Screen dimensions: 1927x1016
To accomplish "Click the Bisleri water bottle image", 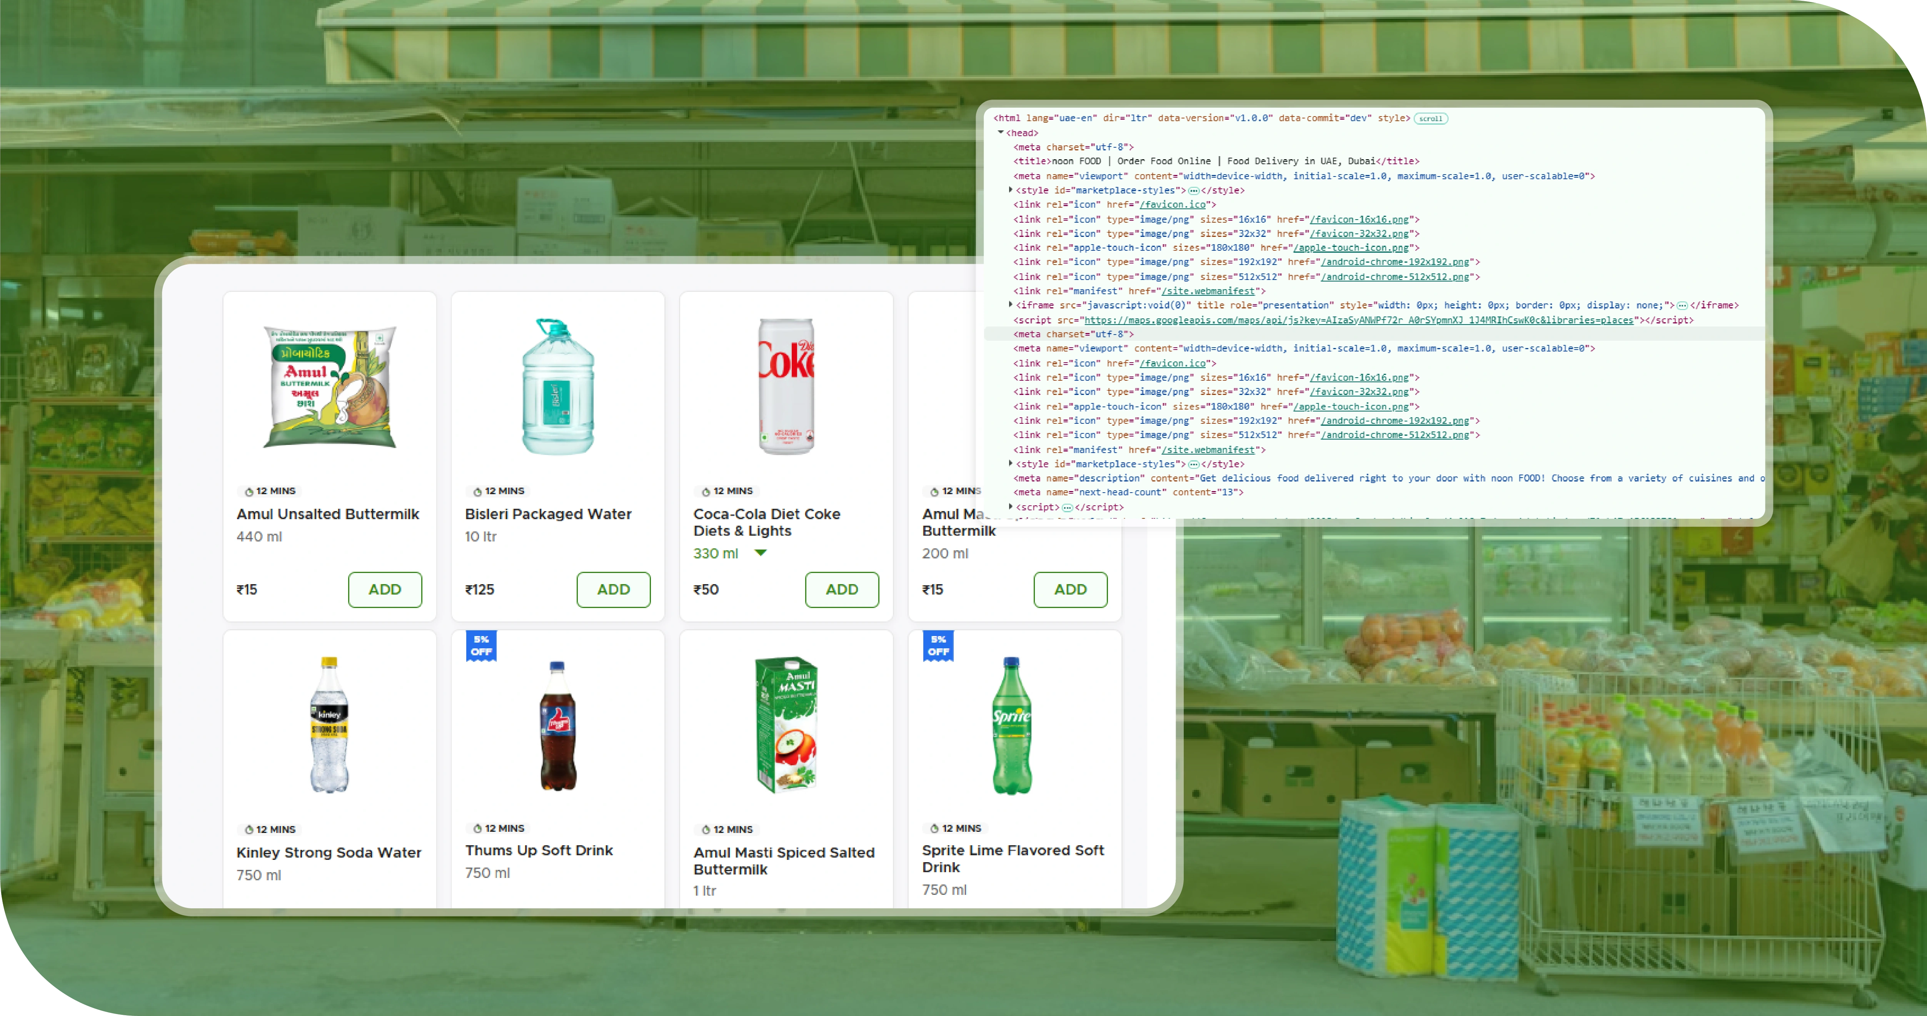I will 558,386.
